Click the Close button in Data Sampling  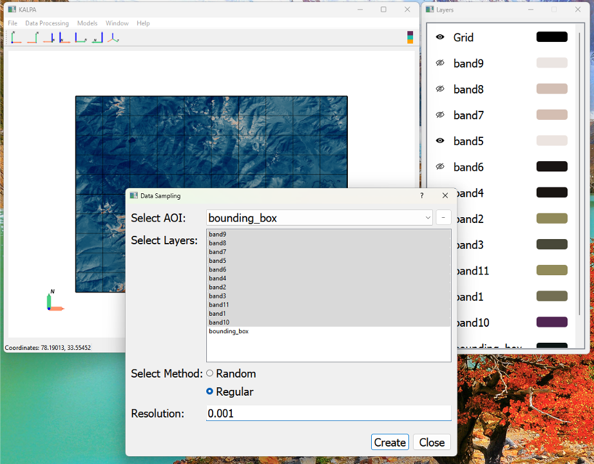click(432, 442)
